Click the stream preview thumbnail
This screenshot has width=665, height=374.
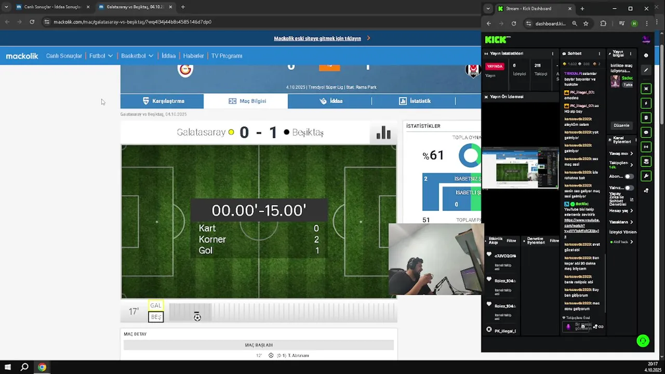click(x=520, y=168)
